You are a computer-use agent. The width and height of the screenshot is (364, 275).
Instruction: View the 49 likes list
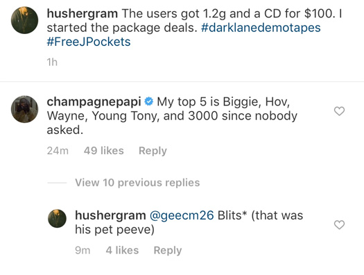[x=104, y=151]
